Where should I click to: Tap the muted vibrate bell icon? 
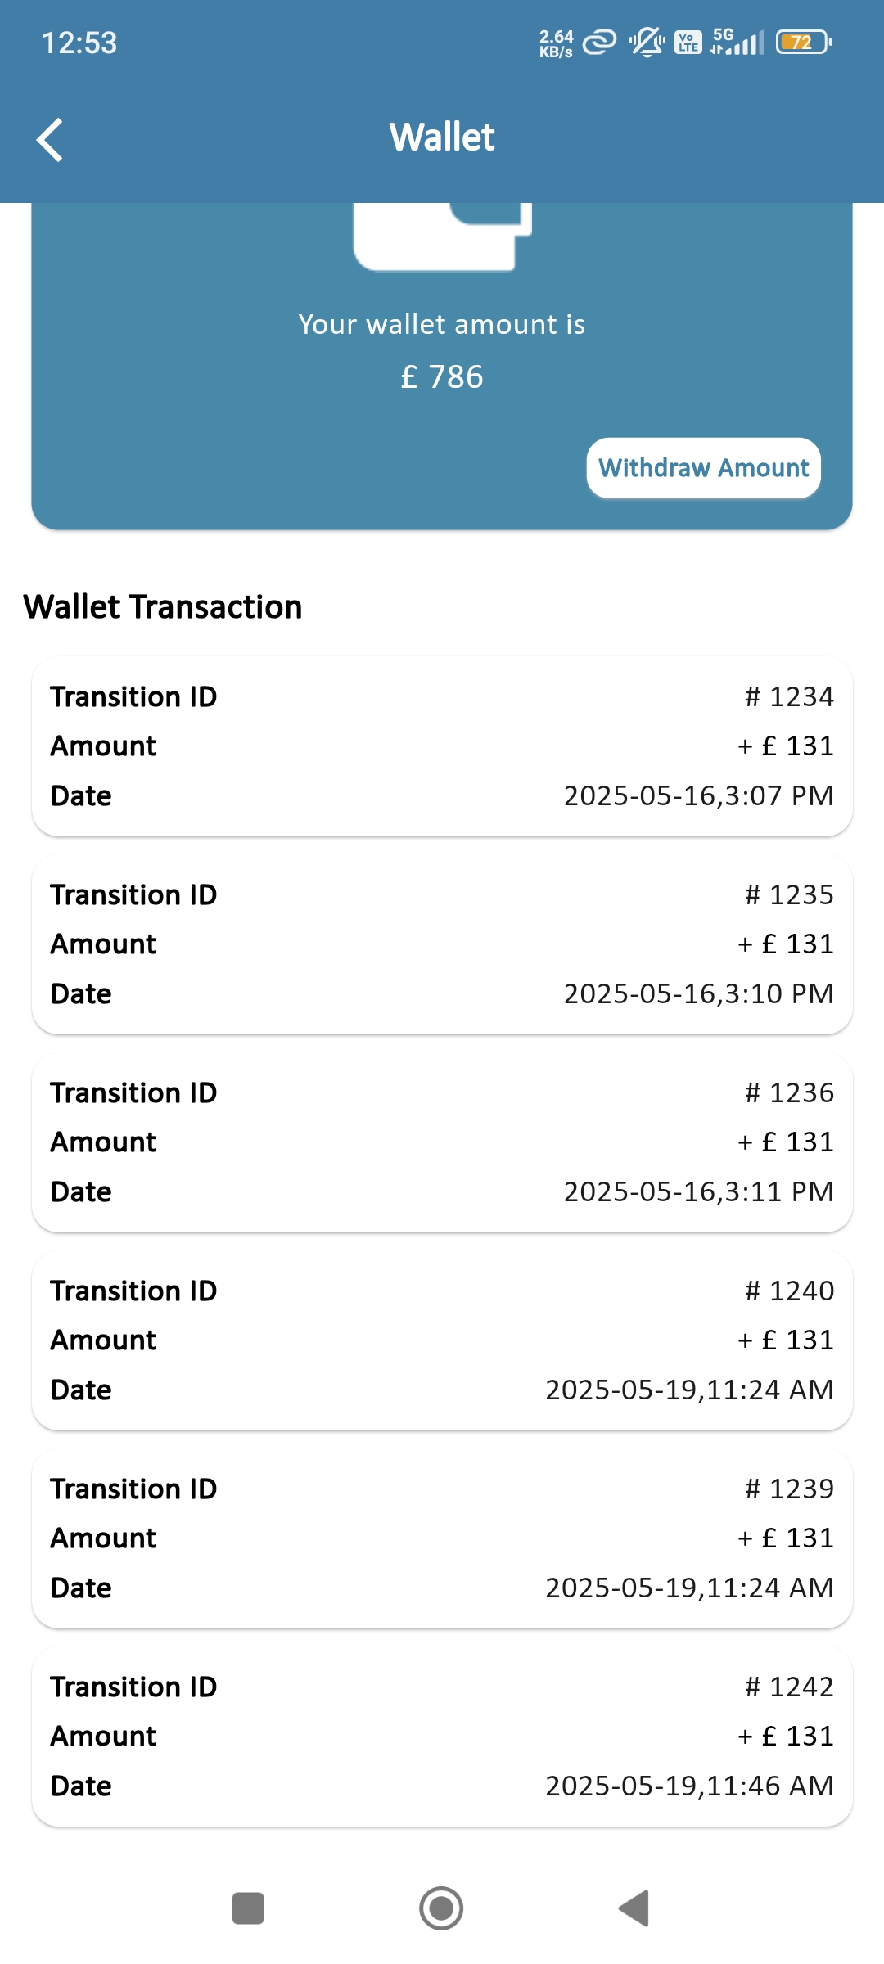[x=647, y=41]
